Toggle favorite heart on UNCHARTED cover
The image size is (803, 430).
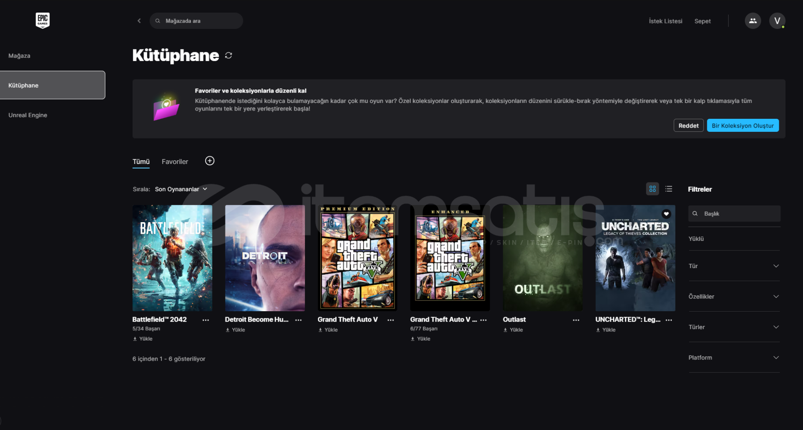666,214
